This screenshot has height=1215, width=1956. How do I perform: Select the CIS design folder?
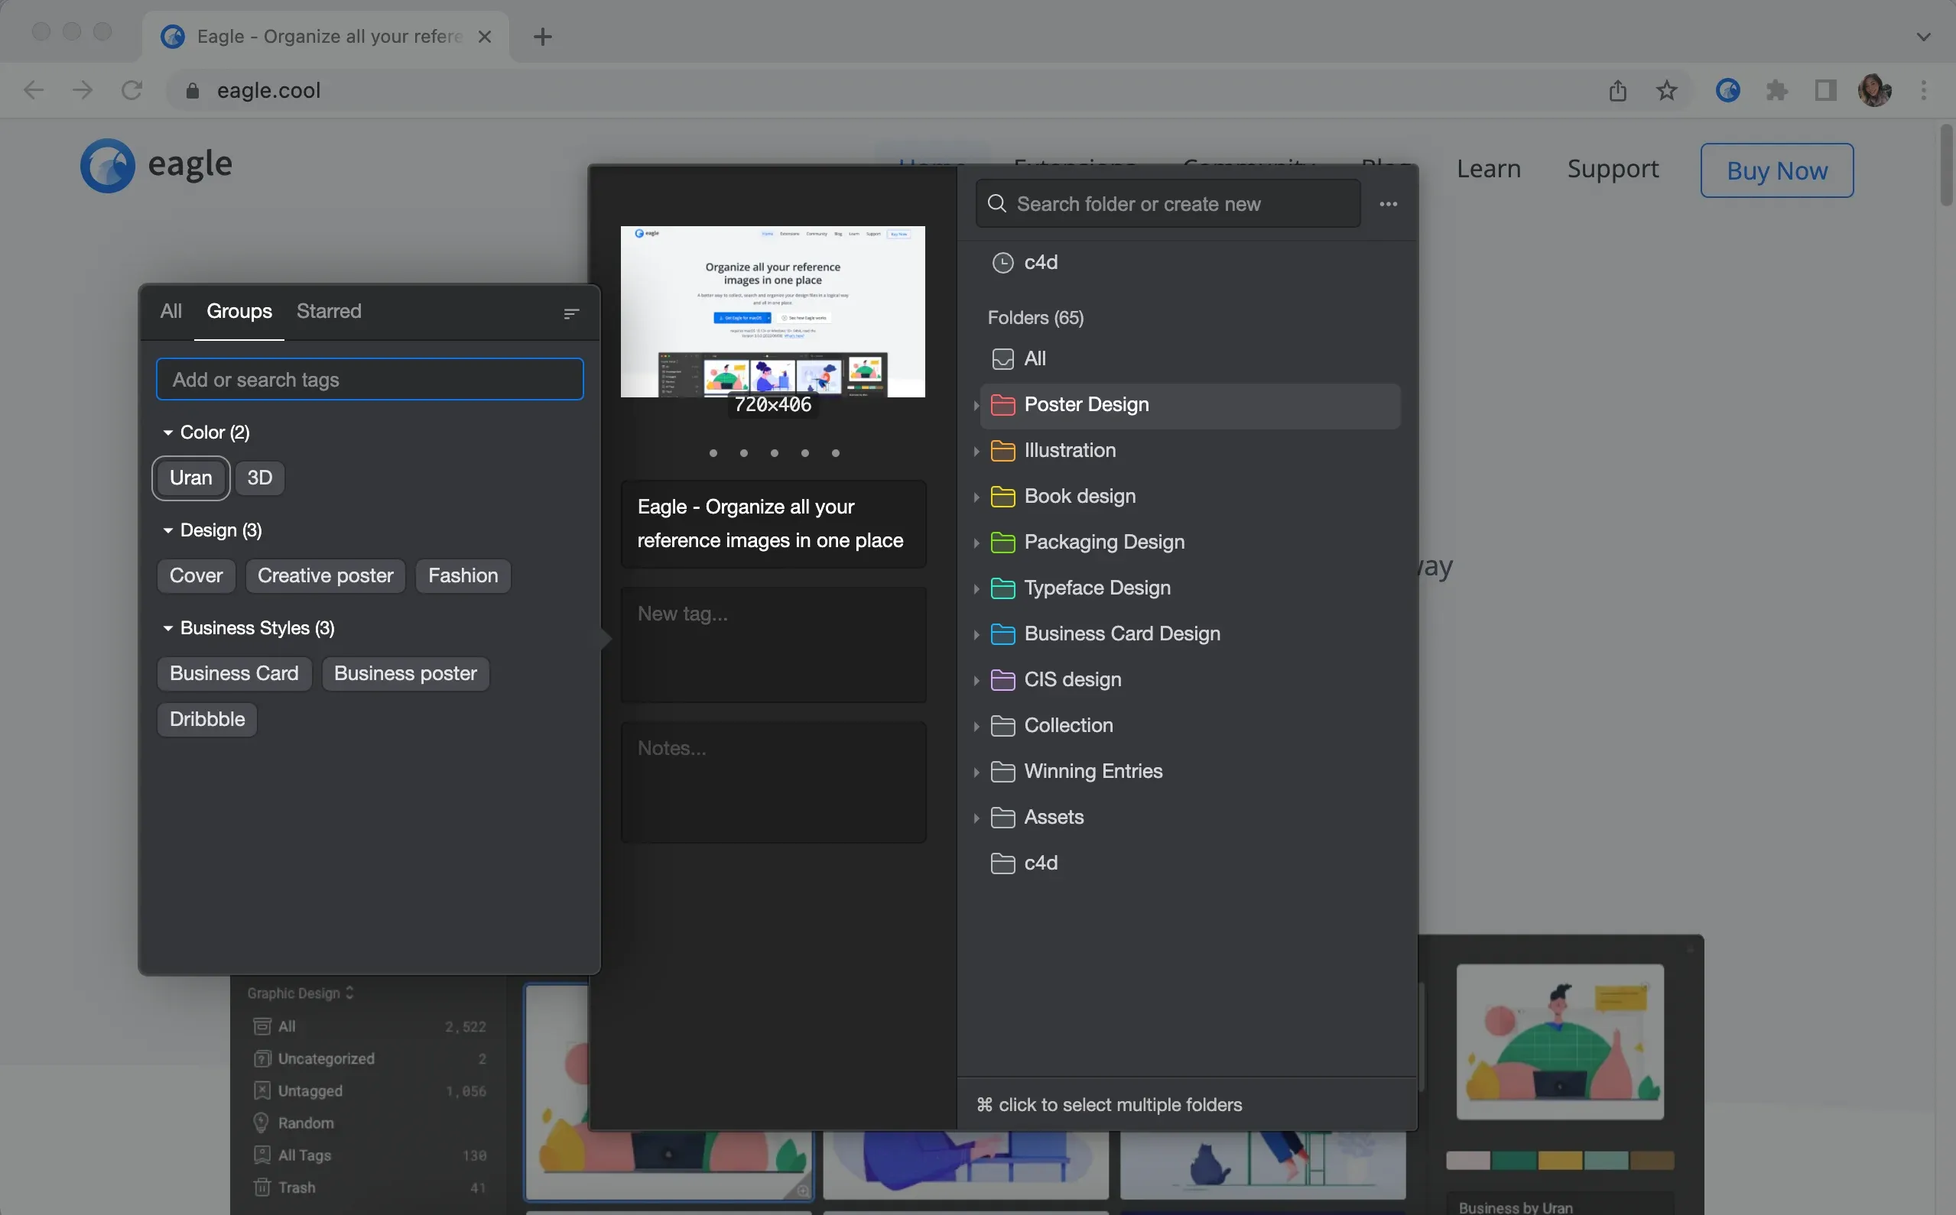coord(1190,680)
